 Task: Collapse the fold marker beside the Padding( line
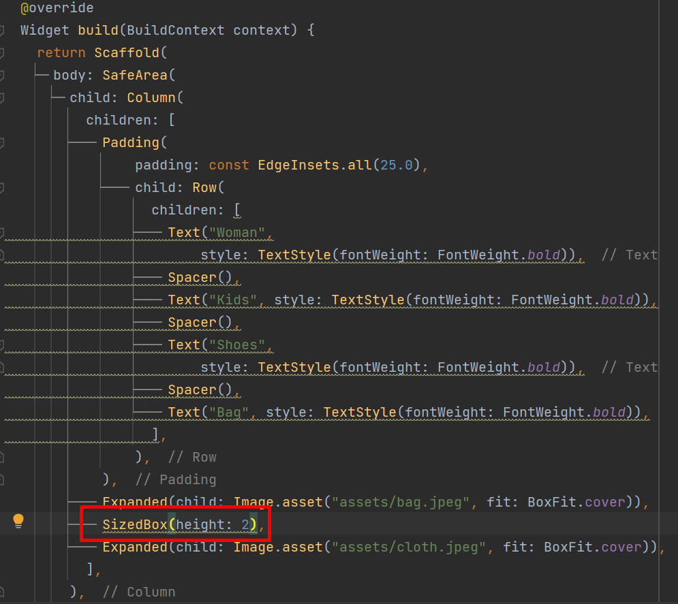tap(2, 142)
